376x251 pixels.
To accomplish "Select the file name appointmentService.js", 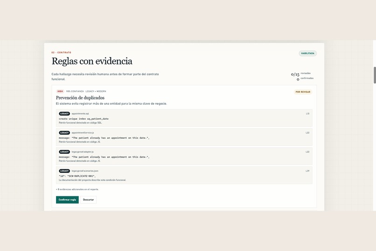I will [83, 133].
